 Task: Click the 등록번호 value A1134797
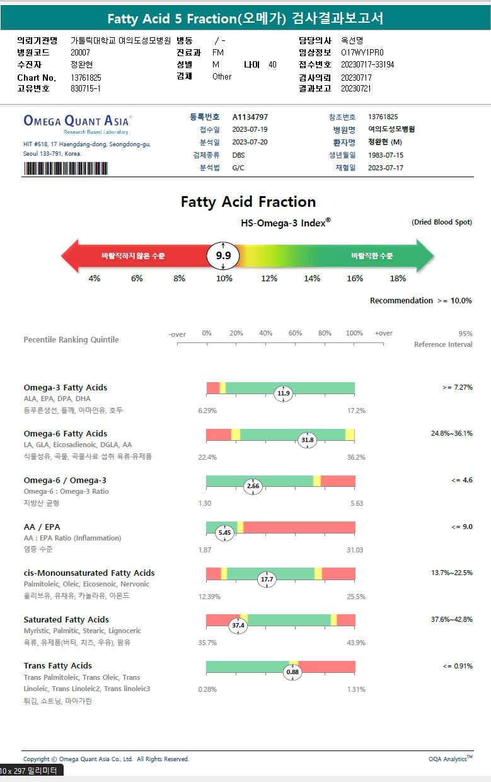pyautogui.click(x=250, y=117)
